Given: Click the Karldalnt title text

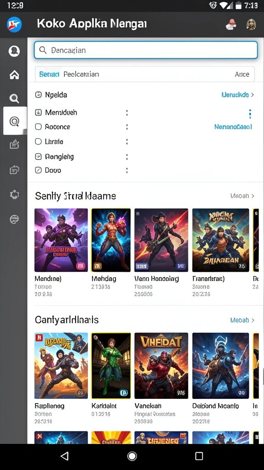Looking at the screenshot, I should tap(104, 406).
